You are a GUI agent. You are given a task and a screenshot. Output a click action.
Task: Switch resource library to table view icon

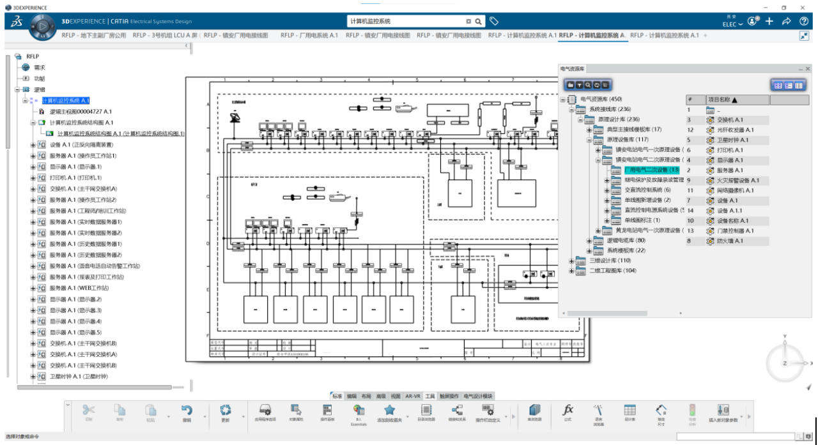(798, 85)
